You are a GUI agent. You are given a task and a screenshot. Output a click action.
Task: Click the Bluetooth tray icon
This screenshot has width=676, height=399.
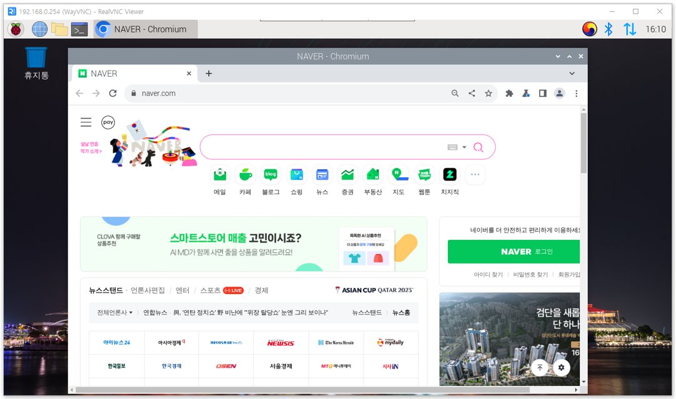tap(609, 29)
